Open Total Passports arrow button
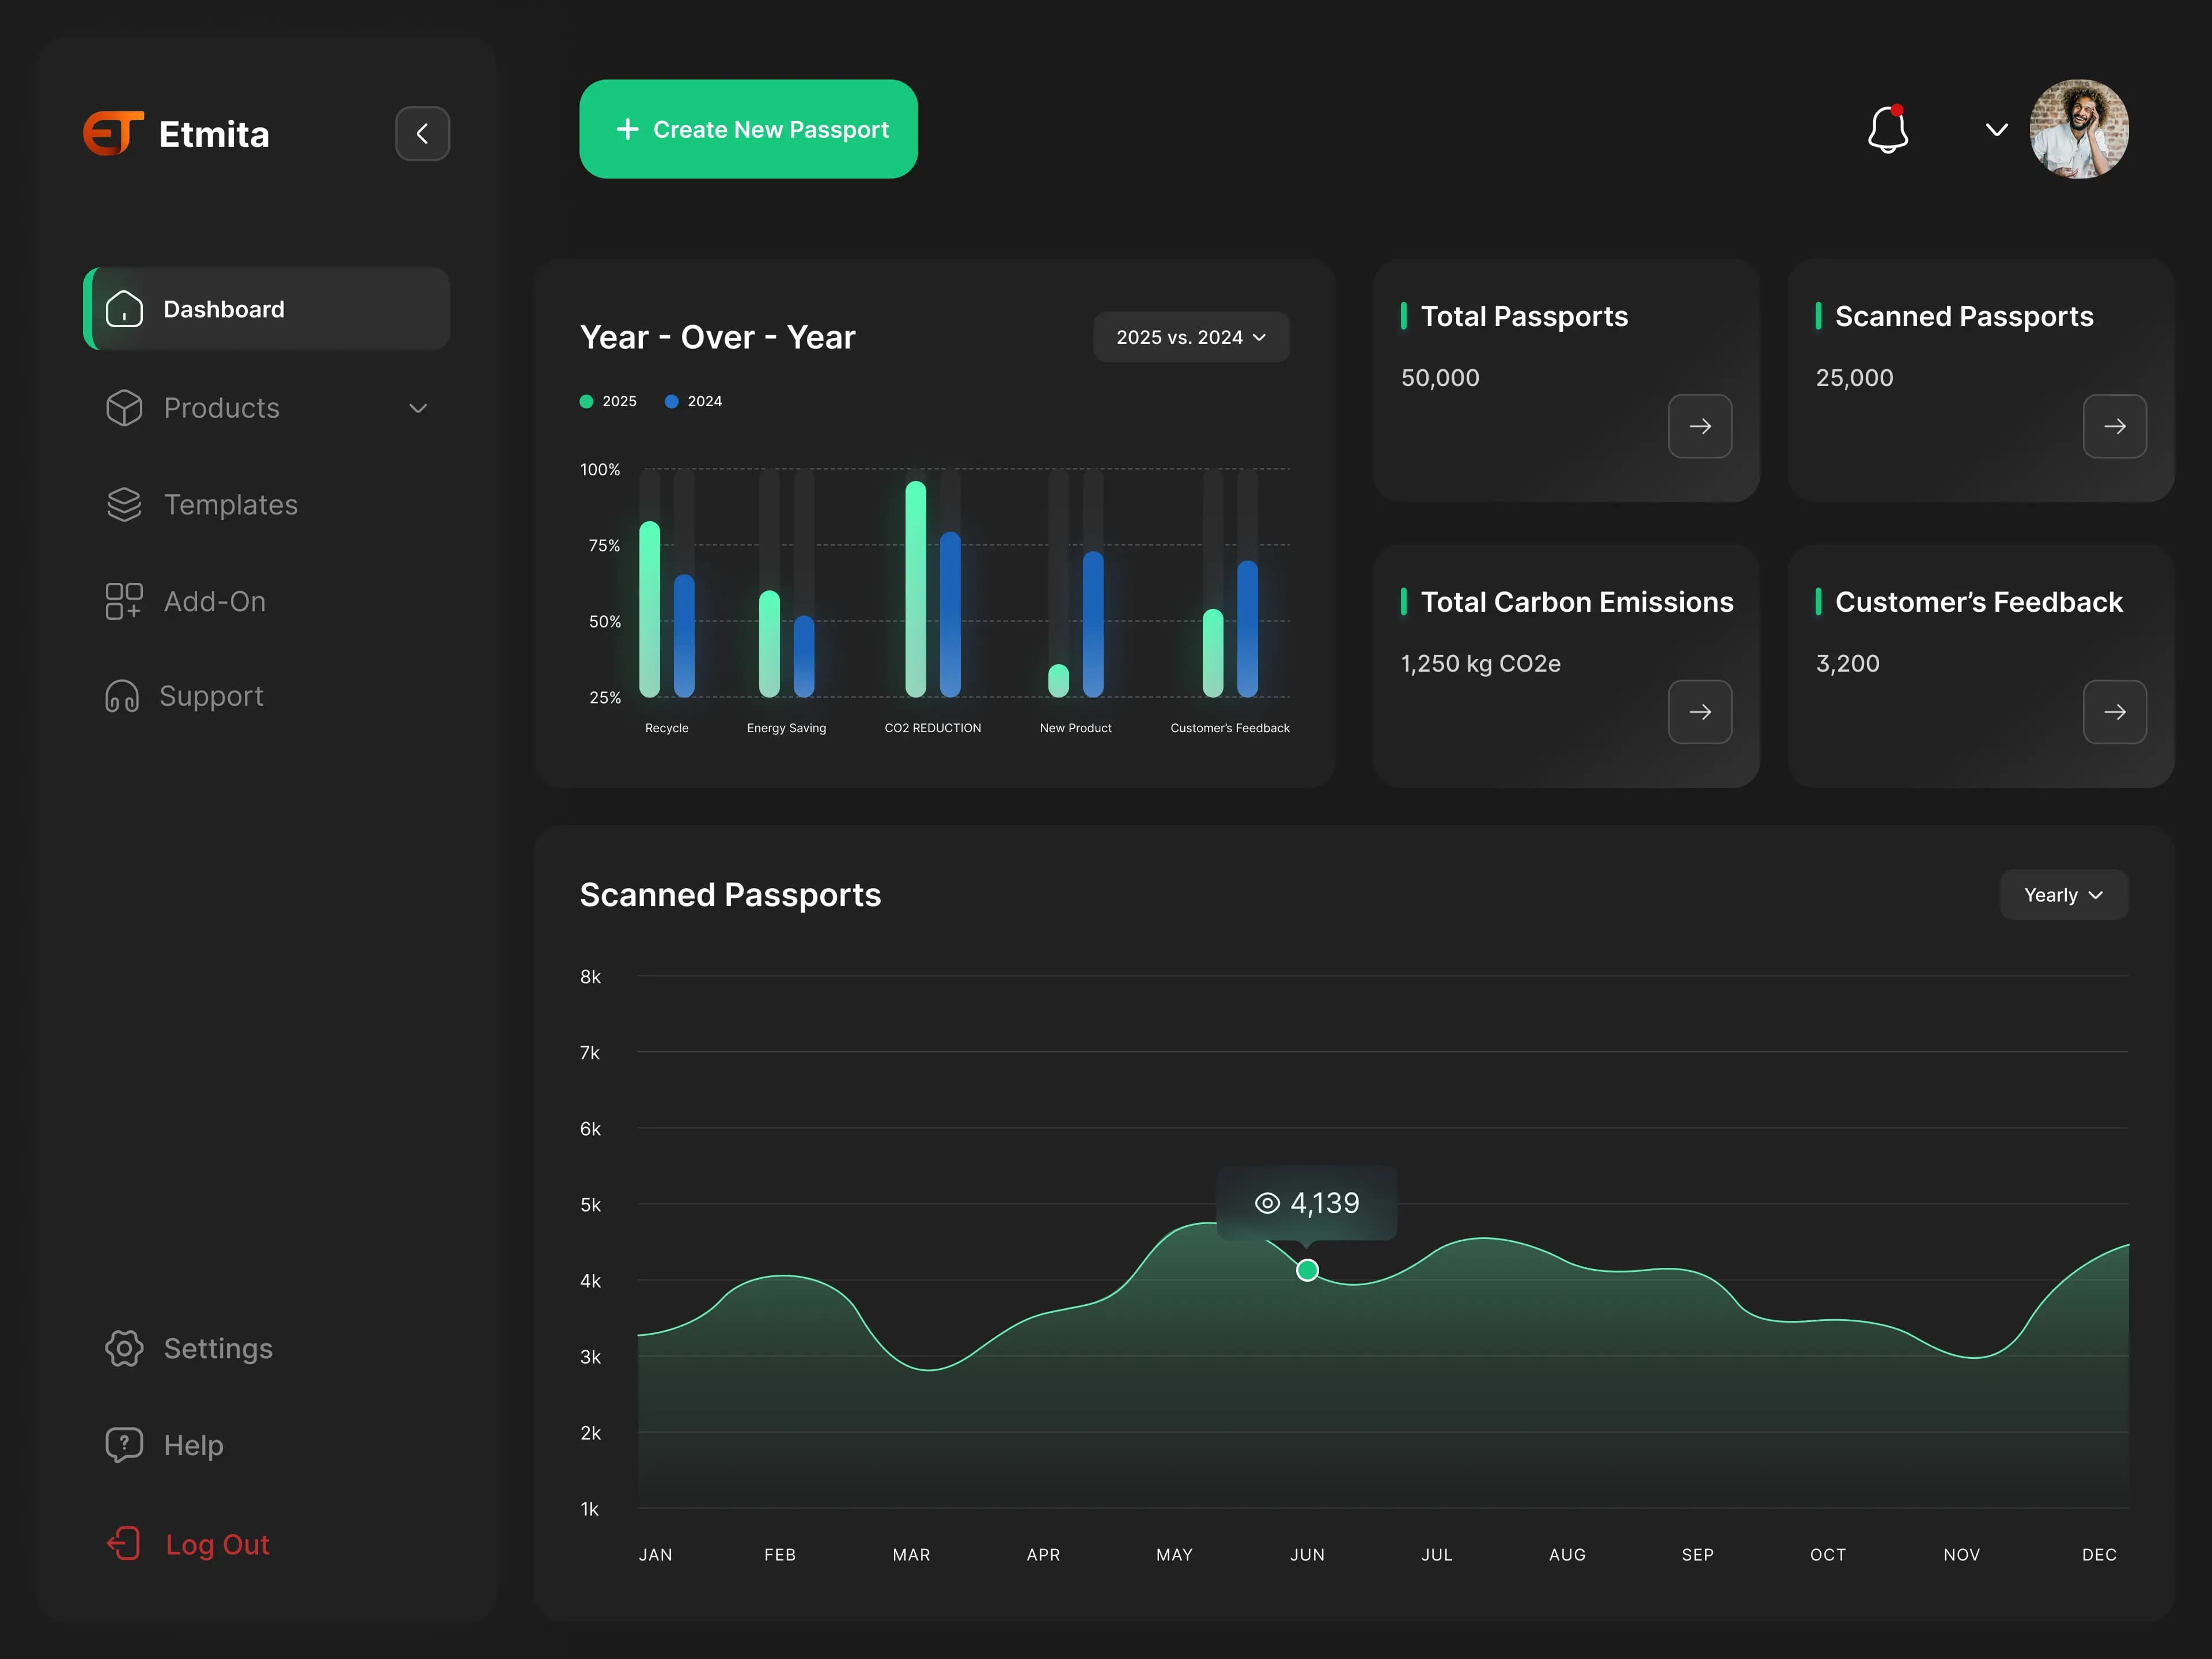Viewport: 2212px width, 1659px height. (1699, 426)
